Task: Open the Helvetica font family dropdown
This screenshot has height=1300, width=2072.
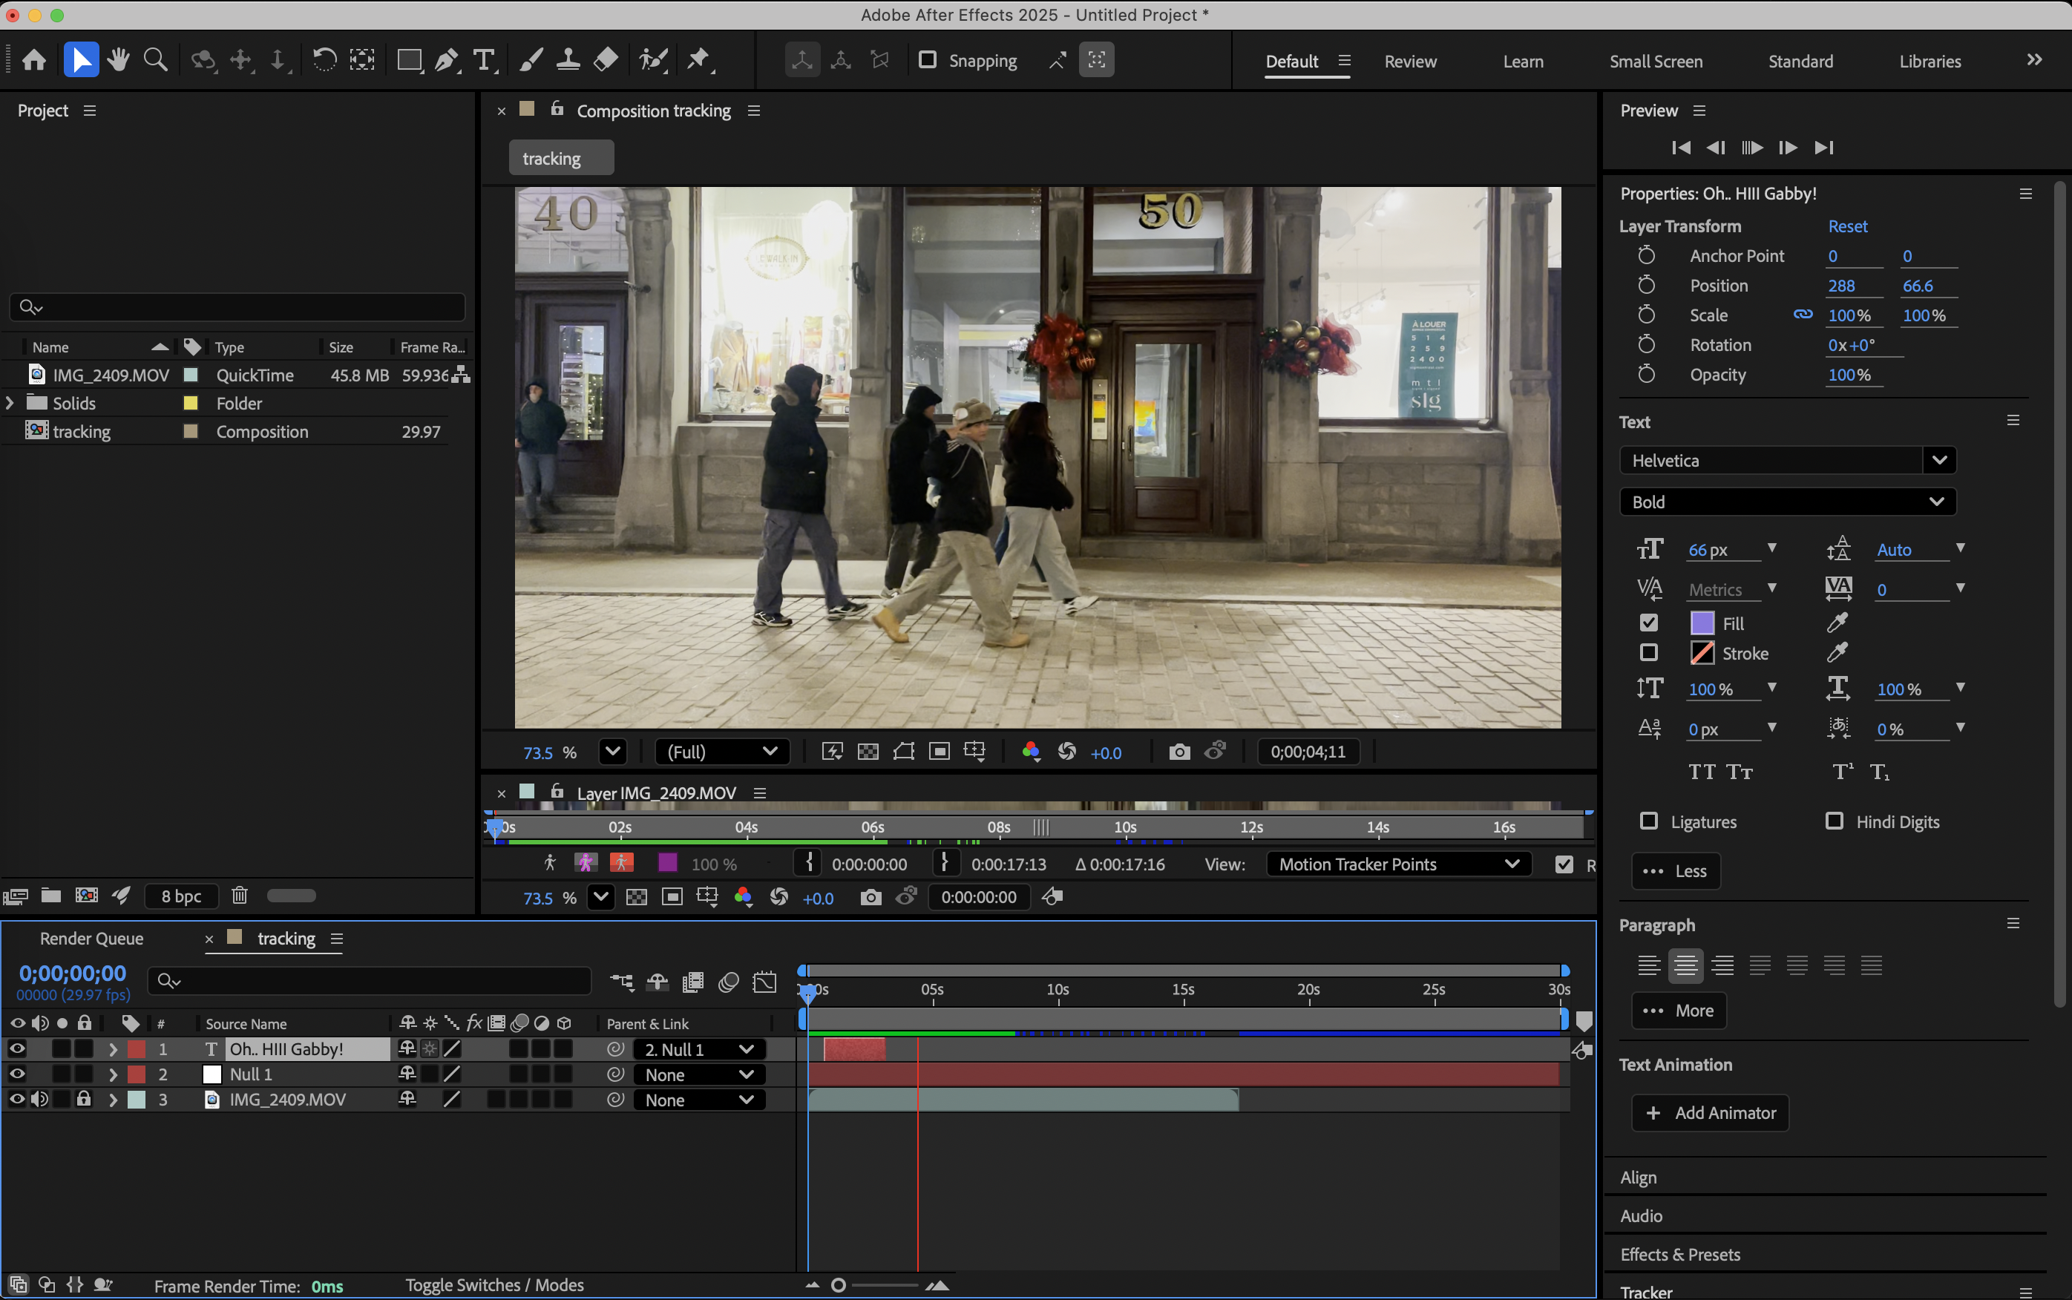Action: coord(1938,460)
